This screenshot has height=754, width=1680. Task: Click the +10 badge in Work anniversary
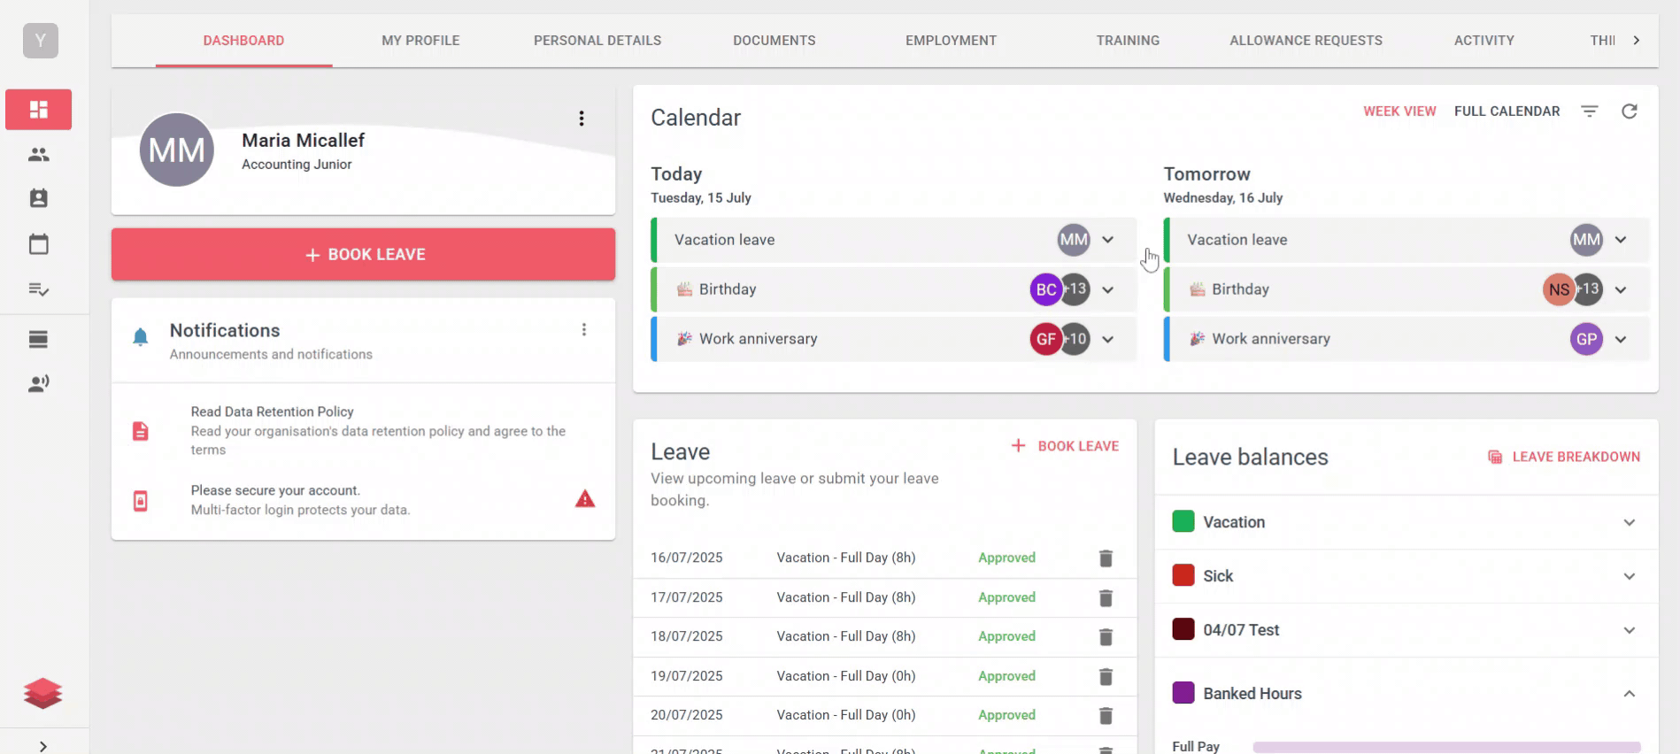[x=1075, y=339]
